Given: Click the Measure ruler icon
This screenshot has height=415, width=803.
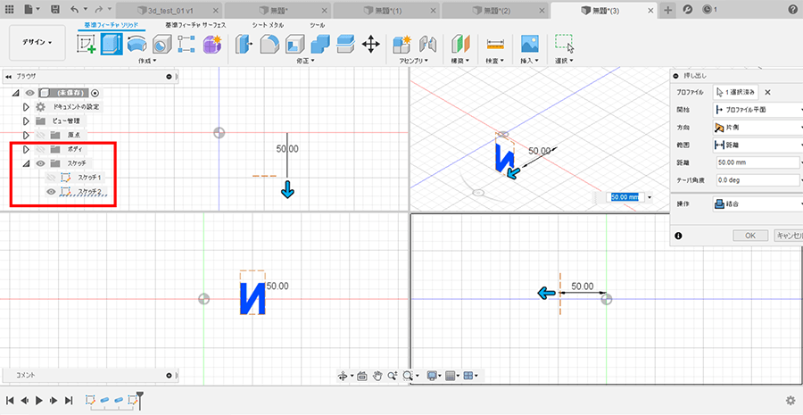Looking at the screenshot, I should [495, 44].
